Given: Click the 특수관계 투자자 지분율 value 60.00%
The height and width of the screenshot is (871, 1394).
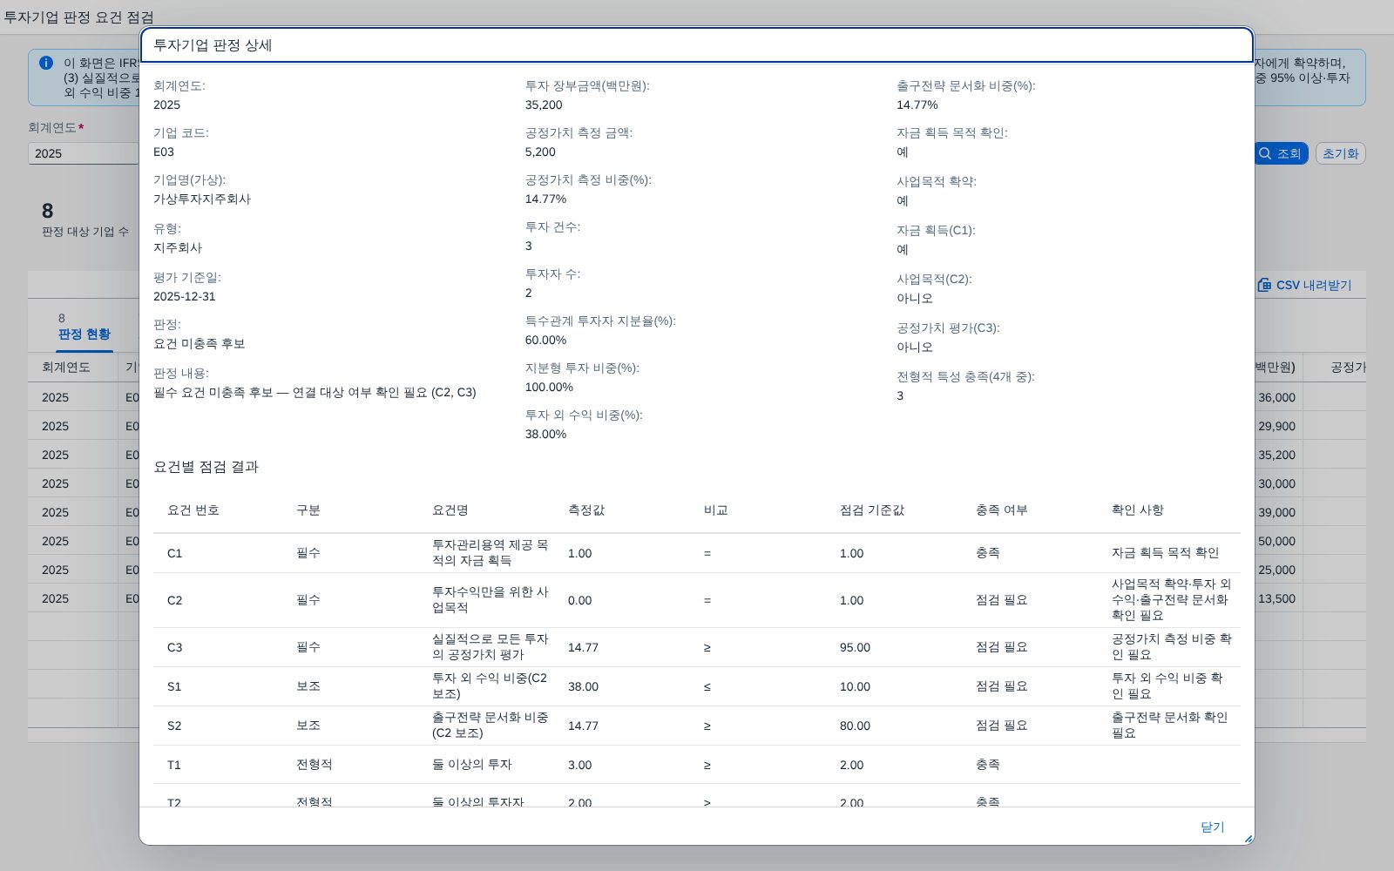Looking at the screenshot, I should coord(545,340).
